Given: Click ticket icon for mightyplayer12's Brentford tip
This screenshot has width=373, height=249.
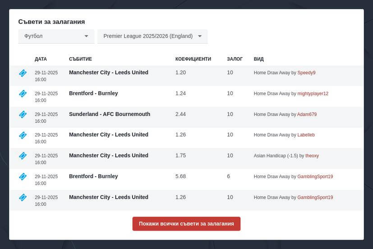Looking at the screenshot, I should [23, 93].
